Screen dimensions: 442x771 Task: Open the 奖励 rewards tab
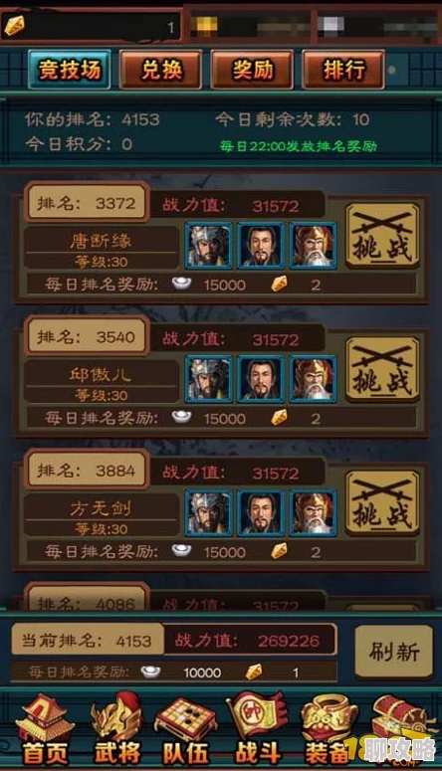coord(252,70)
